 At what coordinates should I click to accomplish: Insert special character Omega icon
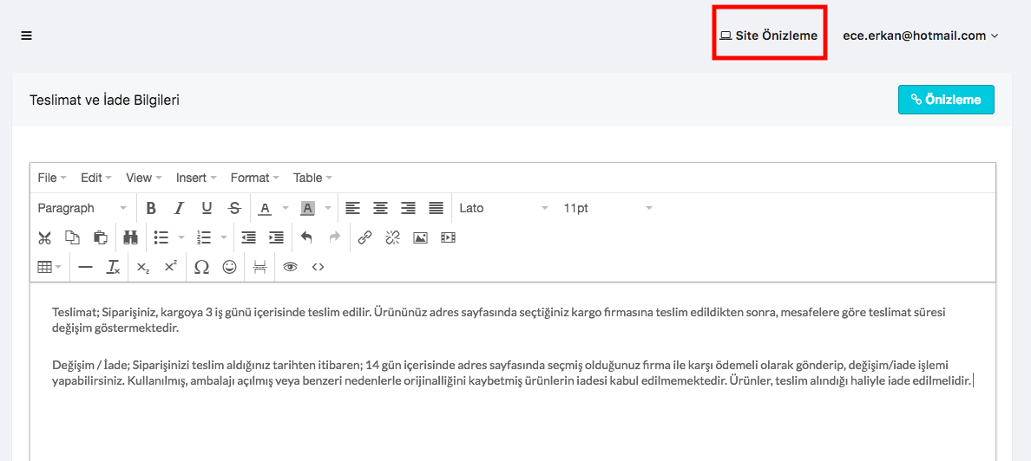click(x=202, y=267)
